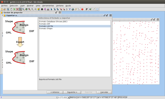The height and width of the screenshot is (99, 165).
Task: Click Metros units in status bar
Action: [x=73, y=97]
